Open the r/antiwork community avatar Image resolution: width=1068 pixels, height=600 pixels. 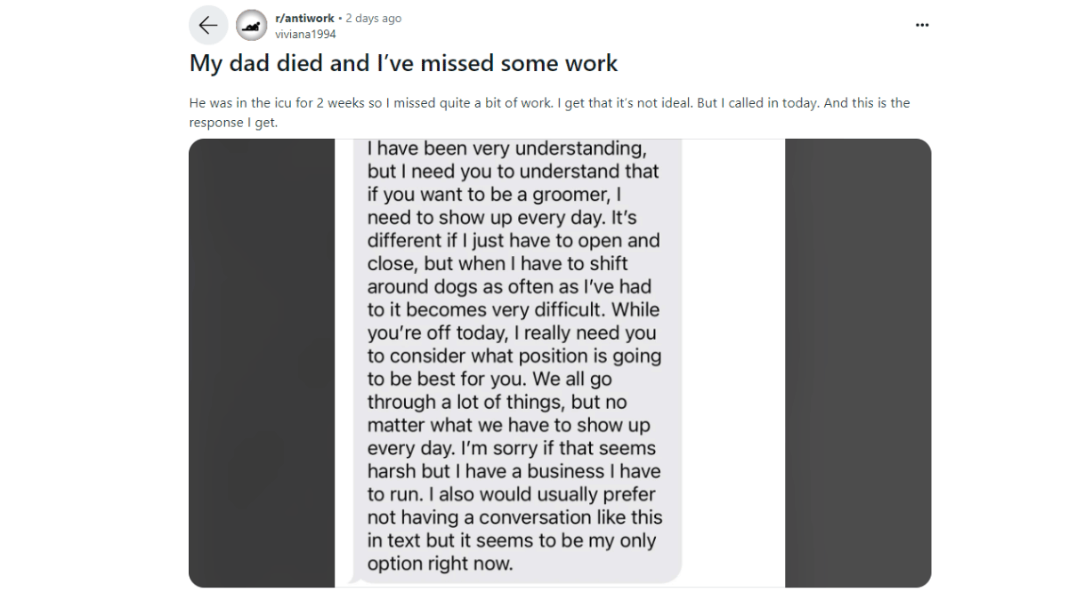(x=252, y=26)
